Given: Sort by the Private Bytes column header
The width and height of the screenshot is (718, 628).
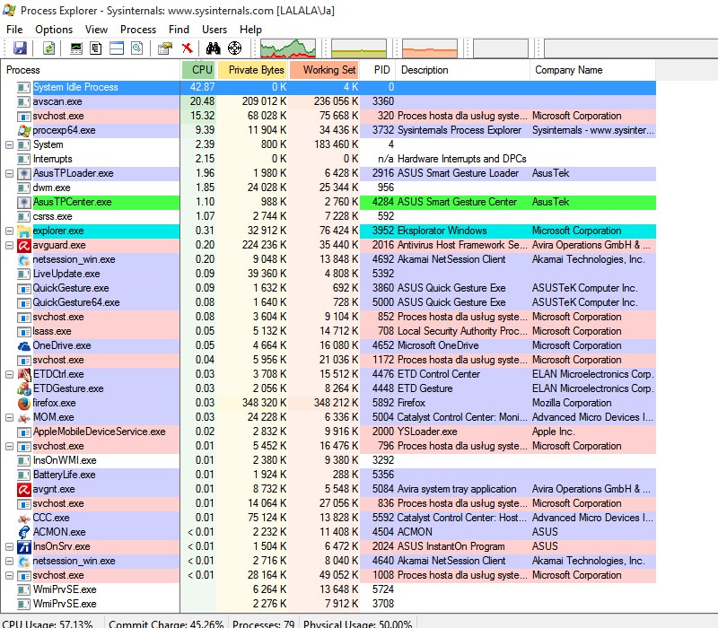Looking at the screenshot, I should click(x=253, y=70).
